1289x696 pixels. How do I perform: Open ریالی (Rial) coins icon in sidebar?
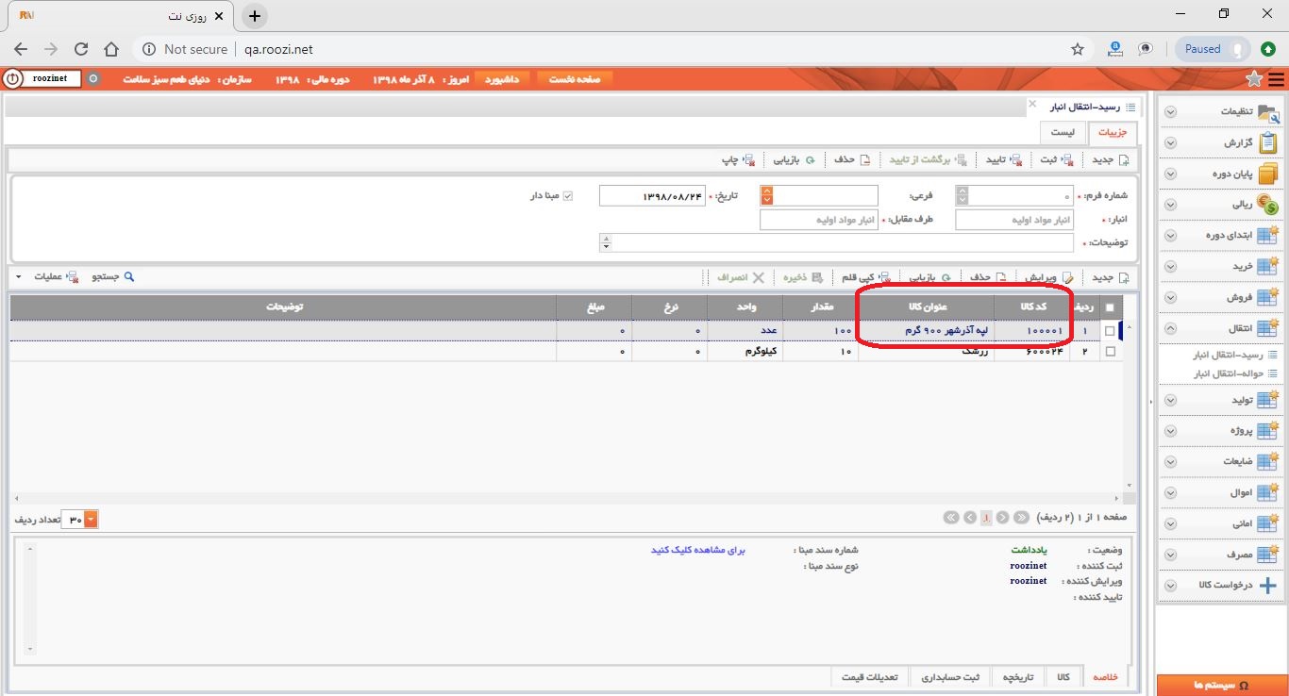click(1267, 204)
